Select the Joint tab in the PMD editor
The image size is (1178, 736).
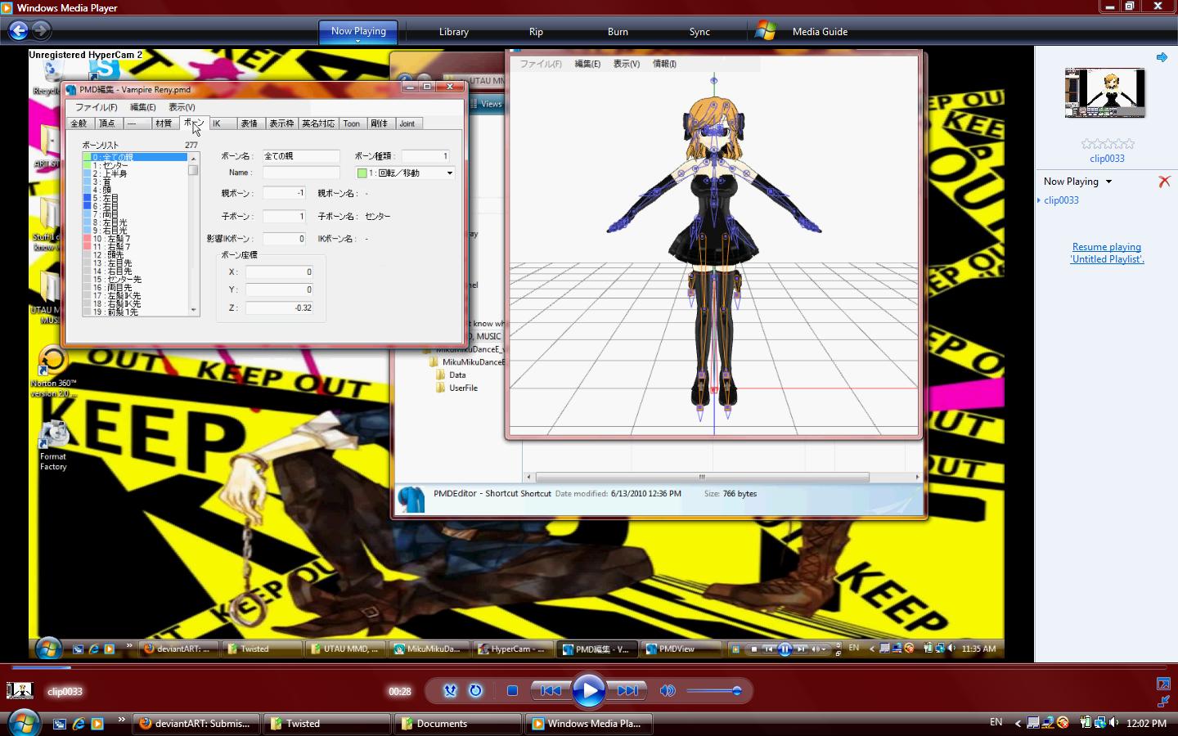(407, 123)
